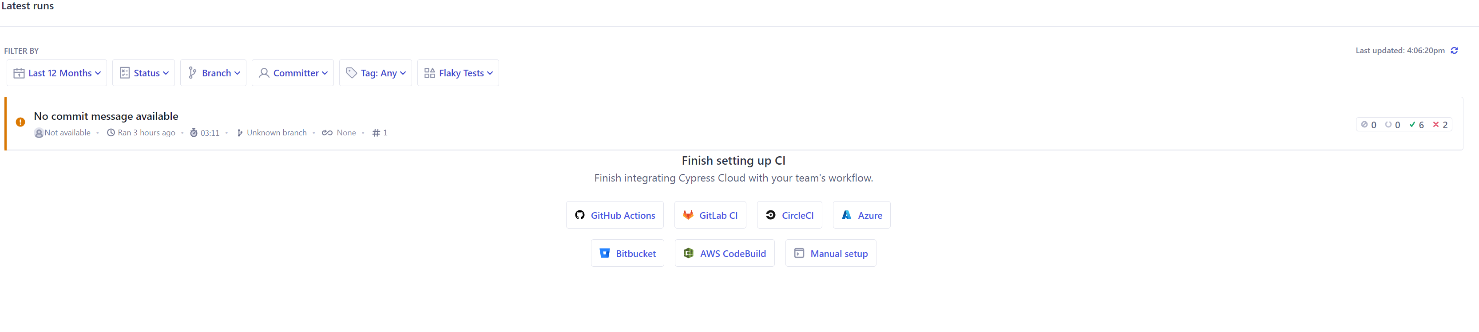Open the Branch filter dropdown
Viewport: 1479px width, 332px height.
click(x=213, y=73)
